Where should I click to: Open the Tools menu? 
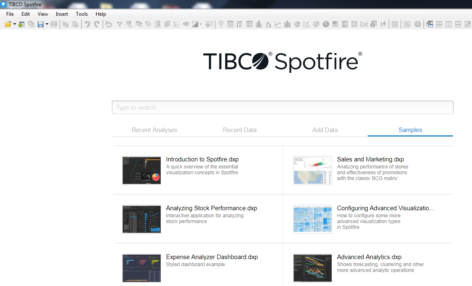82,14
